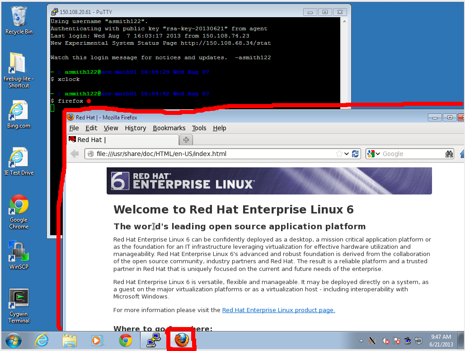
Task: Open Windows Explorer from the taskbar
Action: [x=70, y=340]
